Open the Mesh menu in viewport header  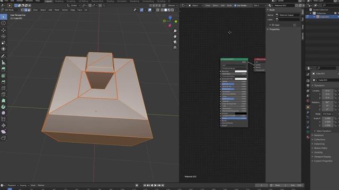[57, 10]
